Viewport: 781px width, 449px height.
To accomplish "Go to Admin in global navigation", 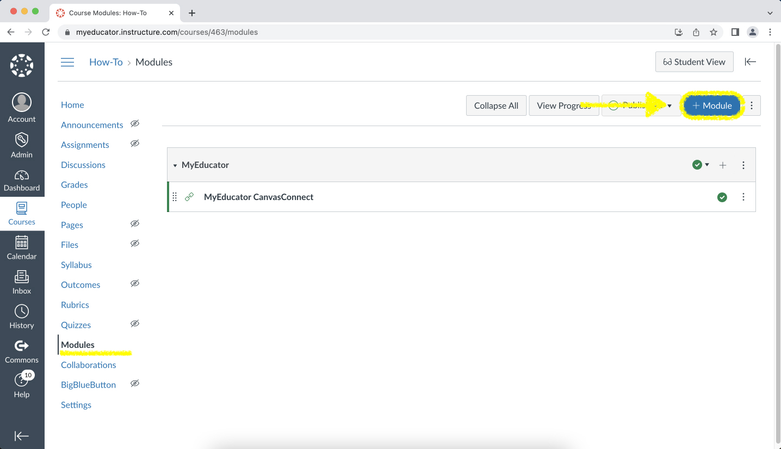I will pyautogui.click(x=22, y=145).
